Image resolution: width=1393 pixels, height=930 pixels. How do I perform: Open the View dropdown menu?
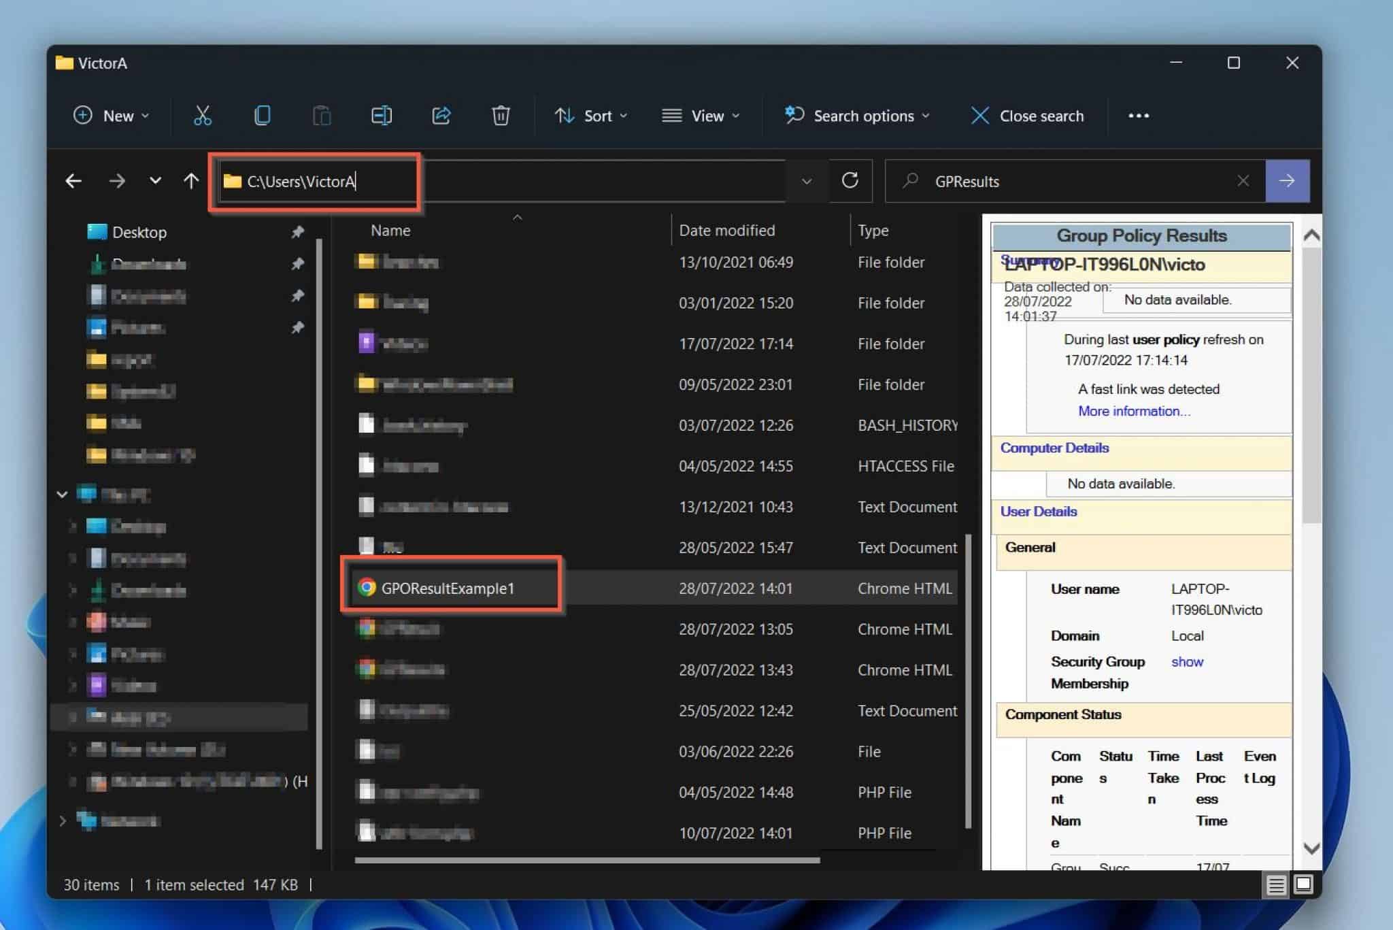pyautogui.click(x=701, y=116)
